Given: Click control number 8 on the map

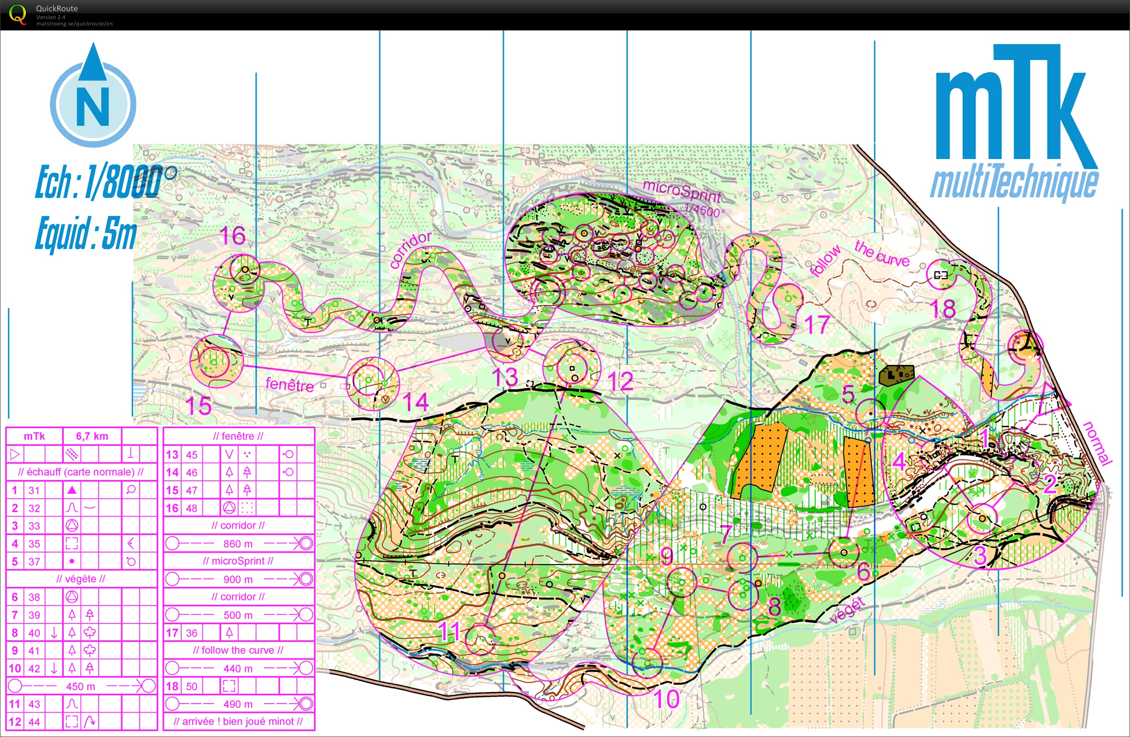Looking at the screenshot, I should [774, 607].
